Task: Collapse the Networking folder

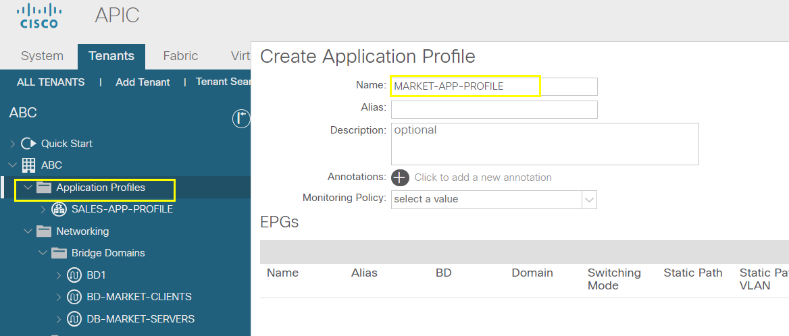Action: pyautogui.click(x=28, y=231)
